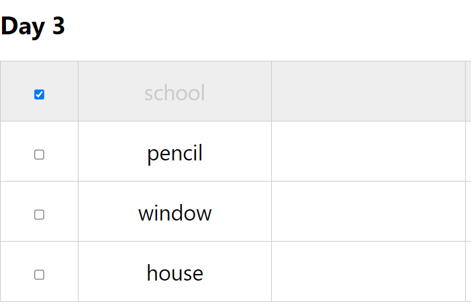Select the completed gray school row

point(235,91)
